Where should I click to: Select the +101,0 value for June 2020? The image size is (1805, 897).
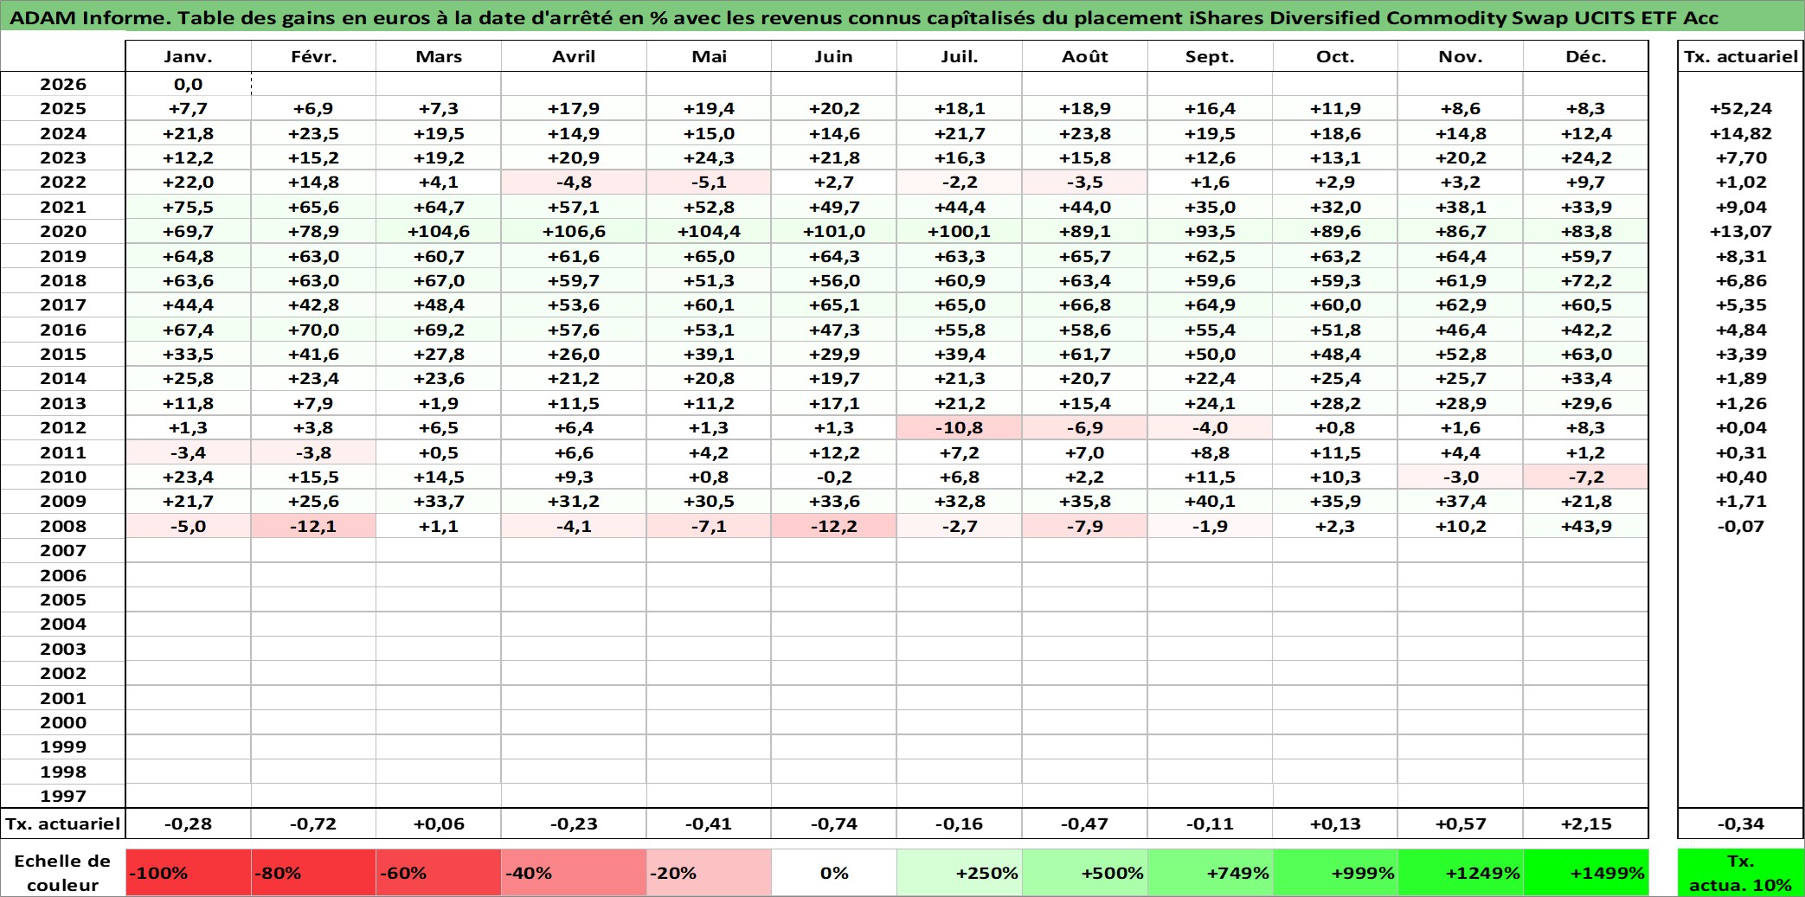[x=834, y=231]
